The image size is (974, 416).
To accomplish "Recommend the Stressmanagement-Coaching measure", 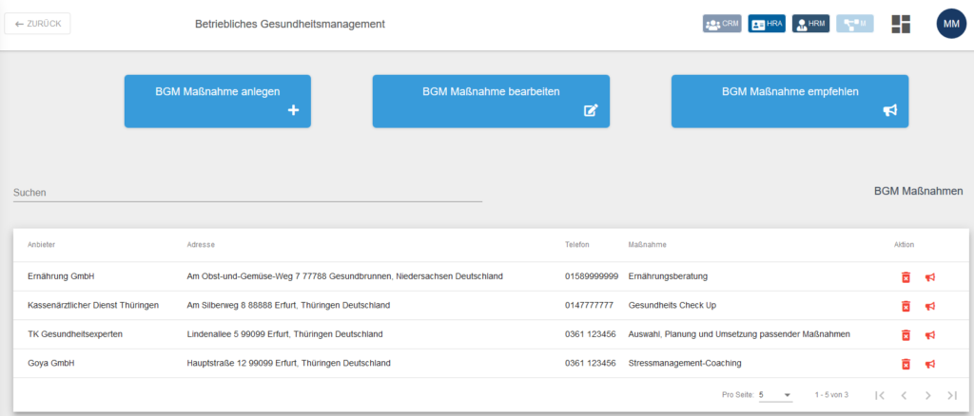I will [930, 364].
